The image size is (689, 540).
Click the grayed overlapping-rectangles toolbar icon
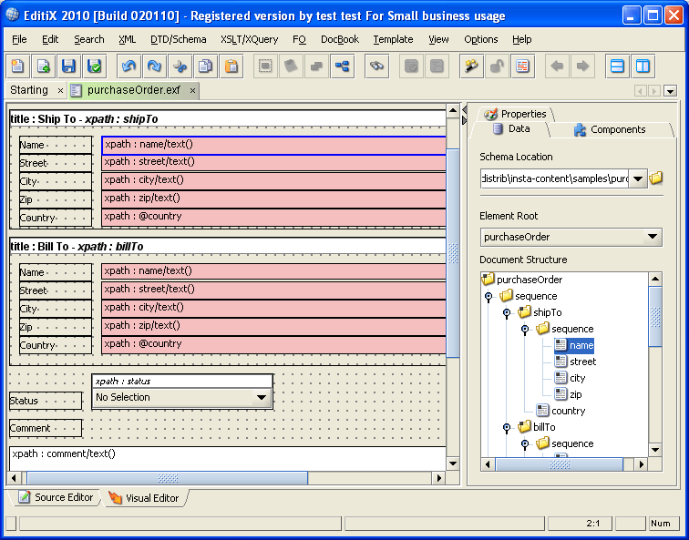(316, 66)
